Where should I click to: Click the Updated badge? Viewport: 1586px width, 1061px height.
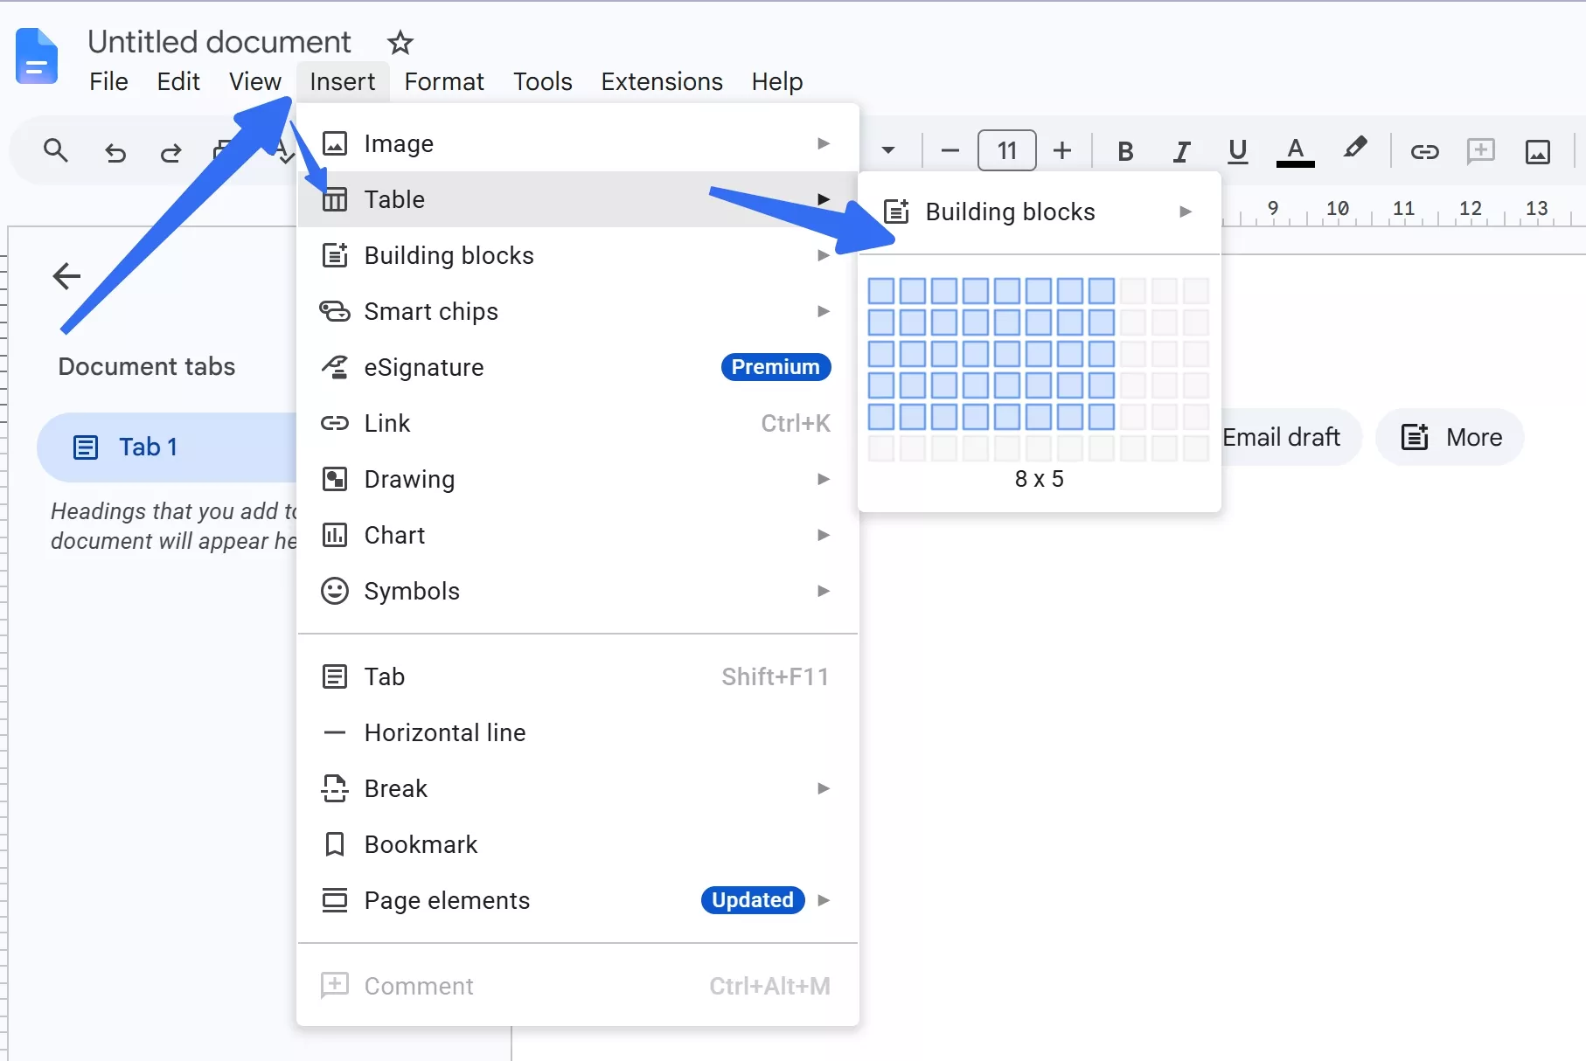753,900
